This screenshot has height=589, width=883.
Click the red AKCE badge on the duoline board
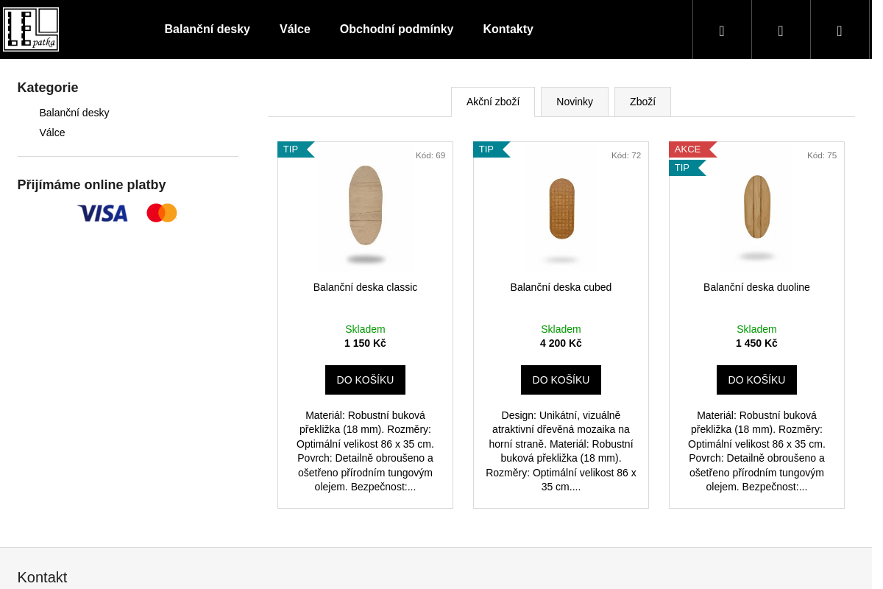pyautogui.click(x=689, y=149)
